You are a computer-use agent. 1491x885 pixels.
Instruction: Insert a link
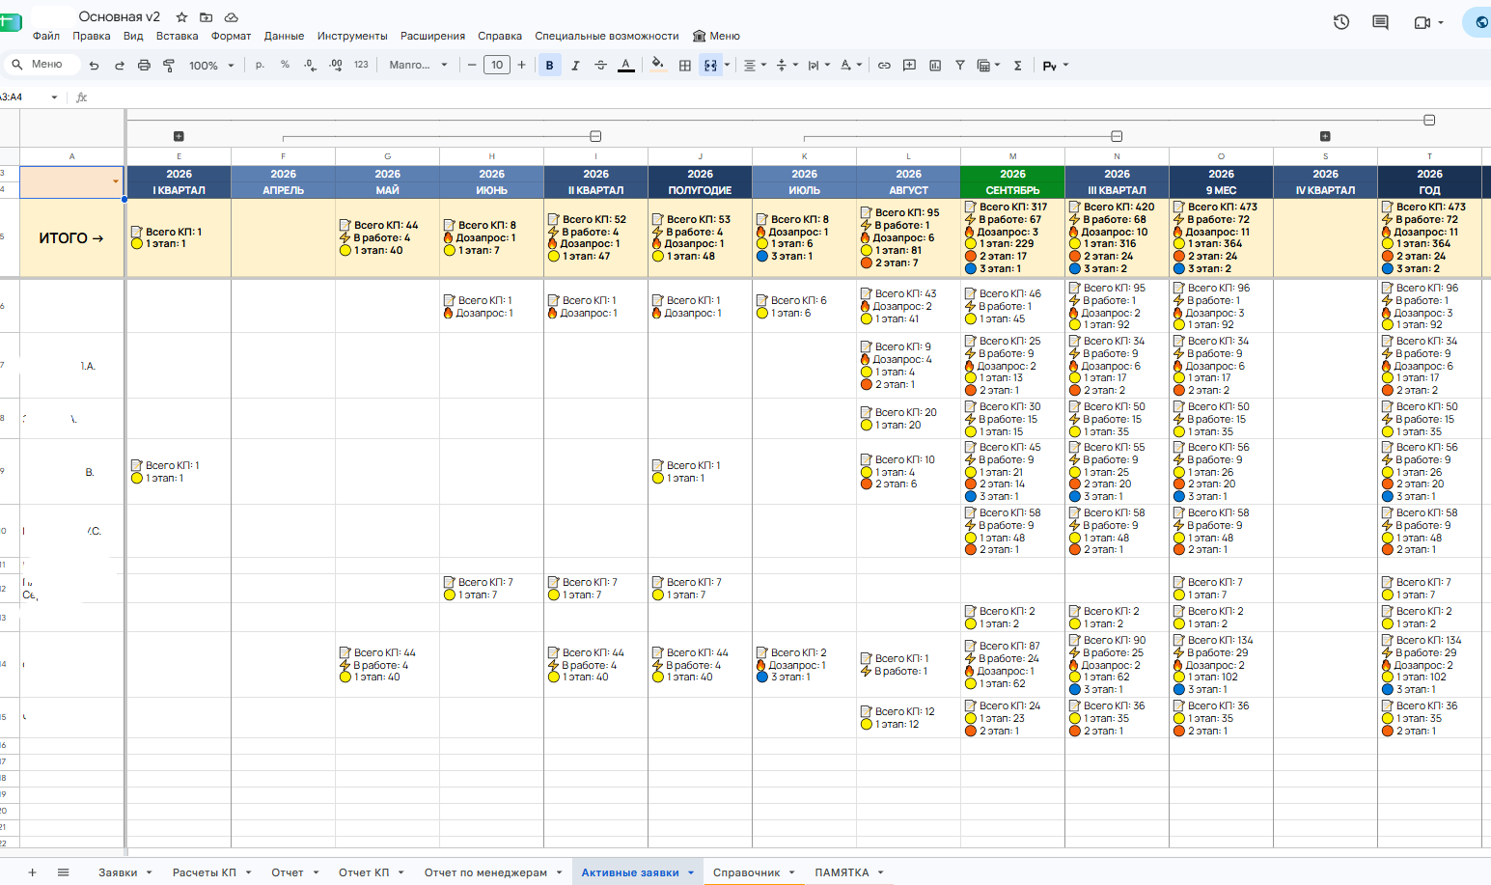(884, 66)
